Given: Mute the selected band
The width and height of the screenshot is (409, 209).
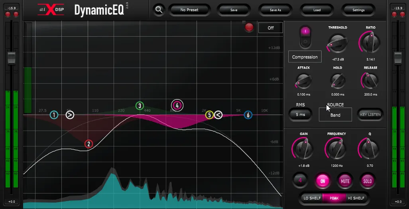Looking at the screenshot, I should point(345,182).
